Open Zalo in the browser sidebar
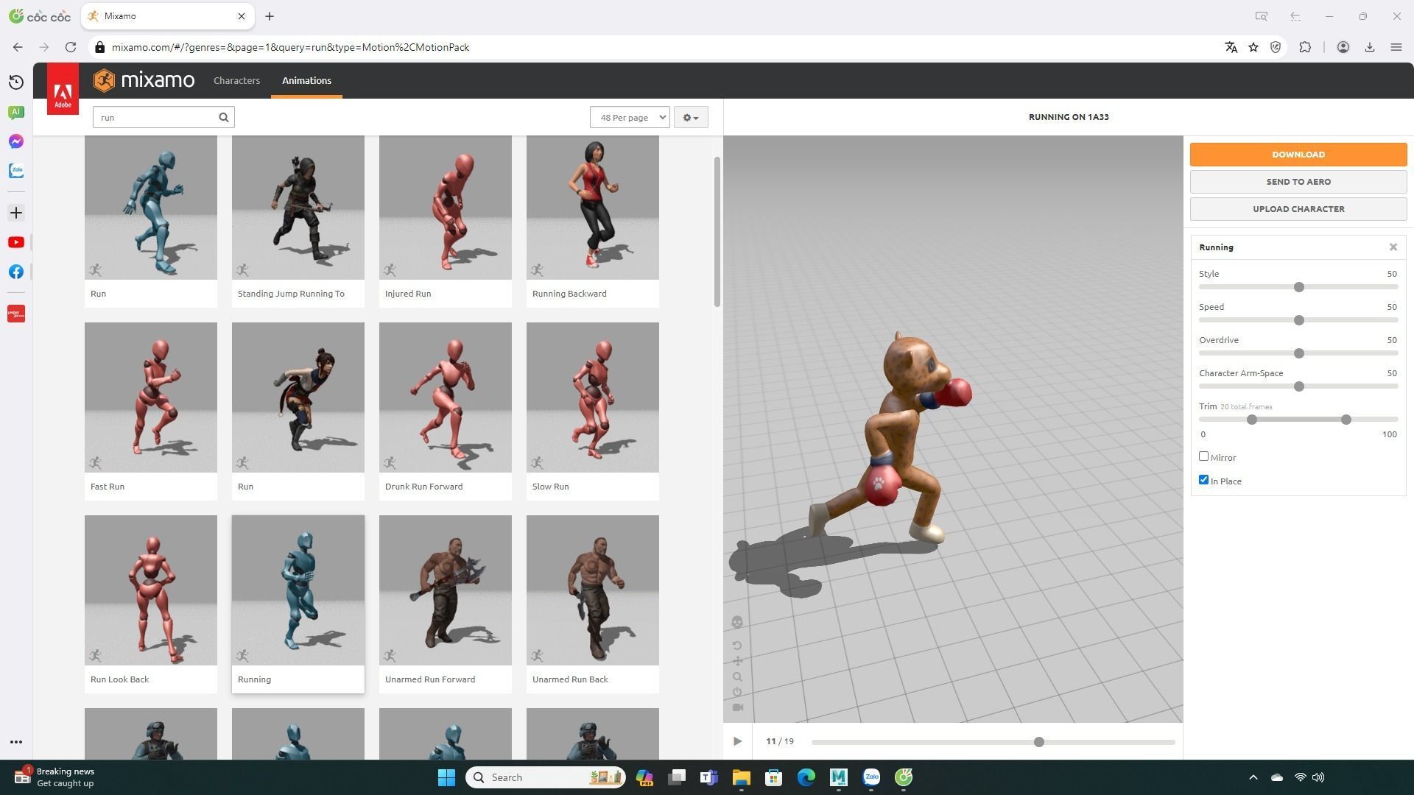 [x=16, y=171]
